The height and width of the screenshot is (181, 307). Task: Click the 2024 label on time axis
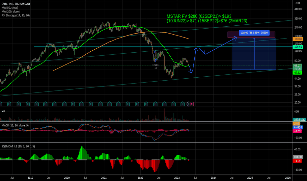pyautogui.click(x=213, y=178)
